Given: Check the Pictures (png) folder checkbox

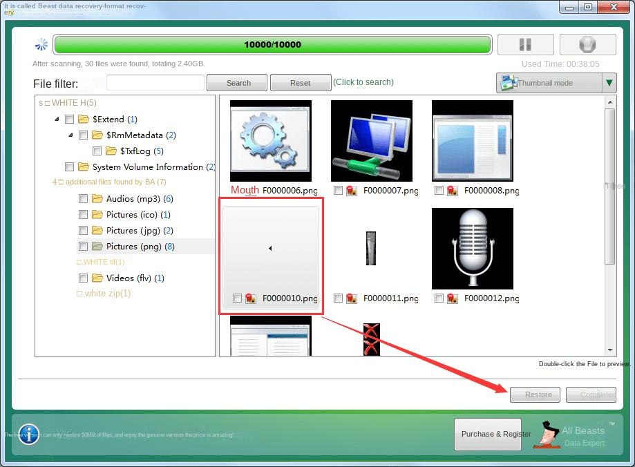Looking at the screenshot, I should pos(83,246).
